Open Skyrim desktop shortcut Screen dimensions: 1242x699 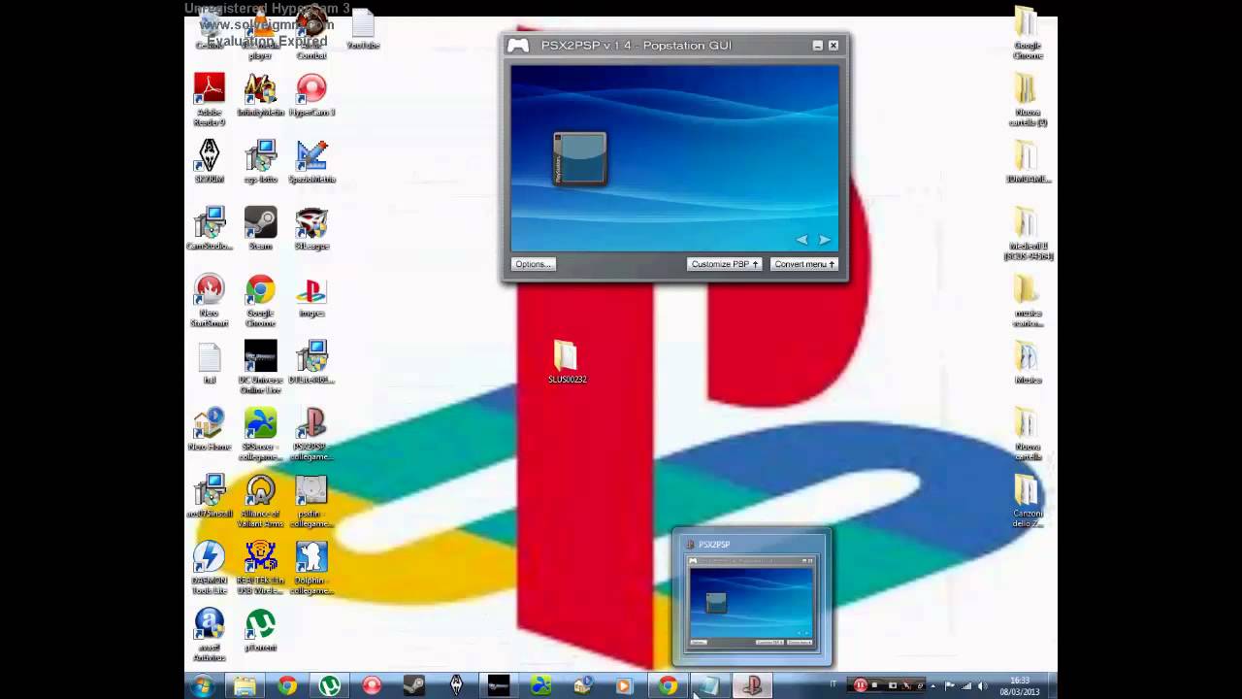point(210,161)
